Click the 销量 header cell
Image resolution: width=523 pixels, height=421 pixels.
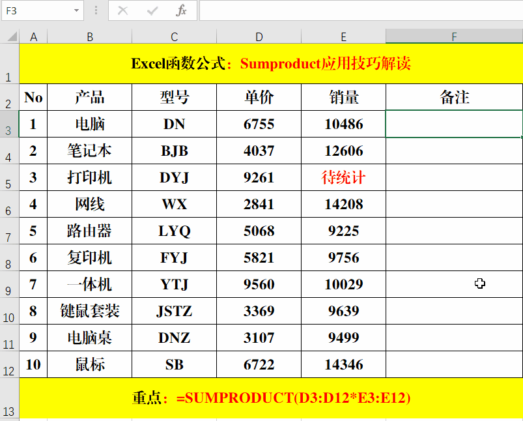[x=343, y=97]
